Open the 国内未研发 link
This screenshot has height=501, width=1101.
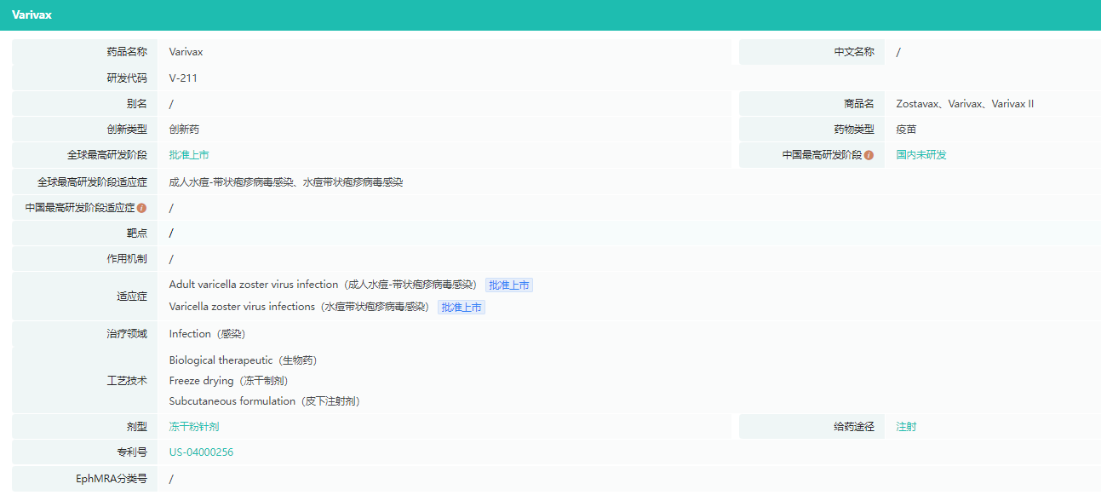921,155
